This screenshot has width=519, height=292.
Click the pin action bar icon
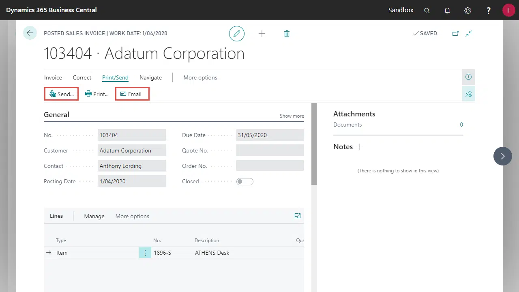tap(468, 94)
